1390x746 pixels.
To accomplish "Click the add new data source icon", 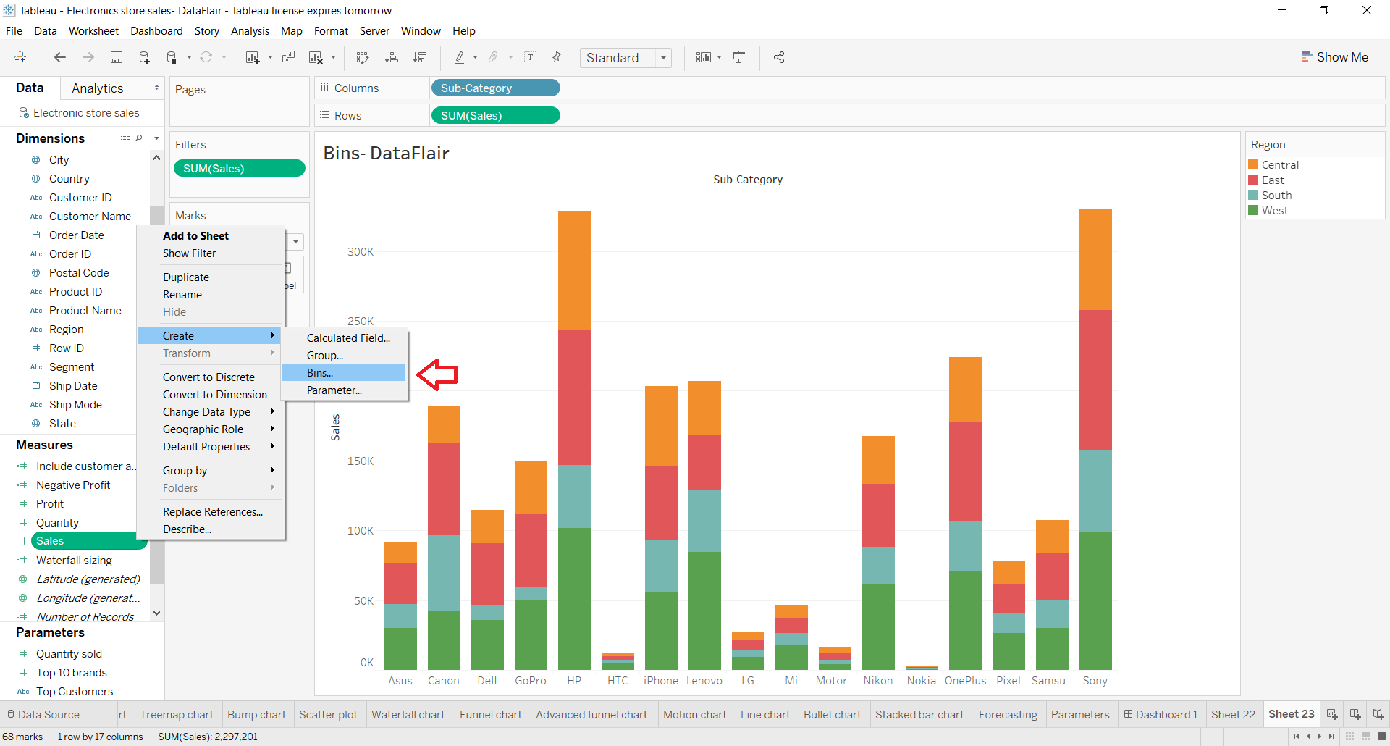I will [x=144, y=57].
